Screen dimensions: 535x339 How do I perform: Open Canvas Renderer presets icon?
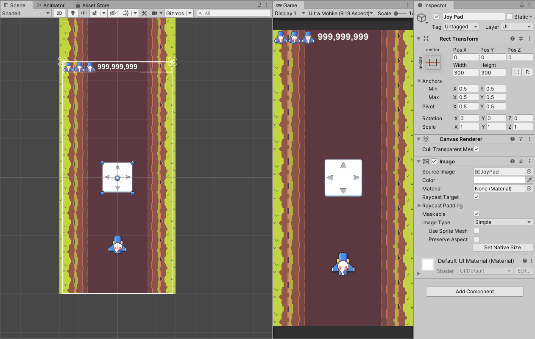coord(521,139)
